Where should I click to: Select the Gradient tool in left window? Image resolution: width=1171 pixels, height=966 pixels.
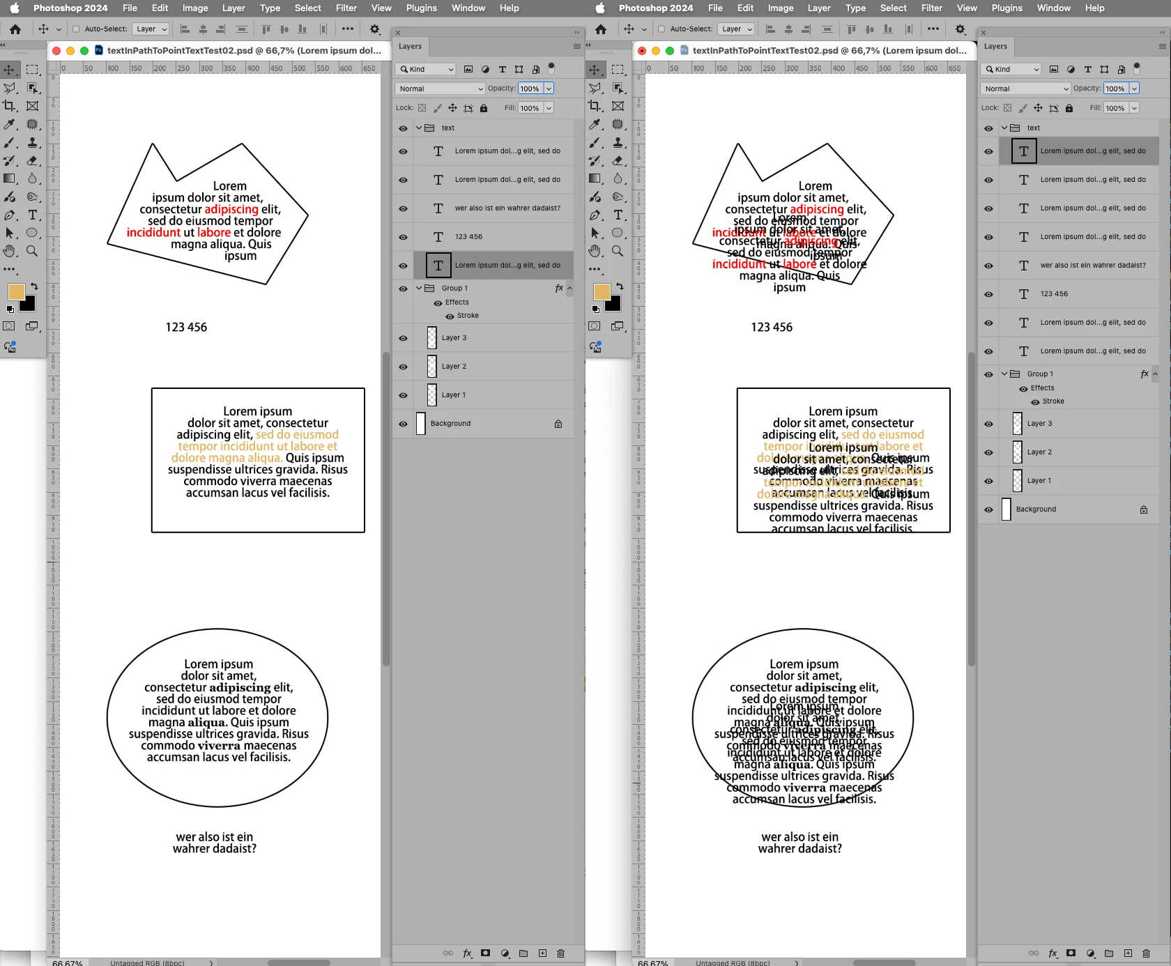coord(10,178)
